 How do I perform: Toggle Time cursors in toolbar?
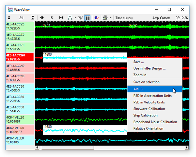pyautogui.click(x=124, y=18)
